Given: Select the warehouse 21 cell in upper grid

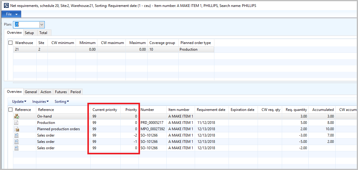Looking at the screenshot, I should (25, 49).
